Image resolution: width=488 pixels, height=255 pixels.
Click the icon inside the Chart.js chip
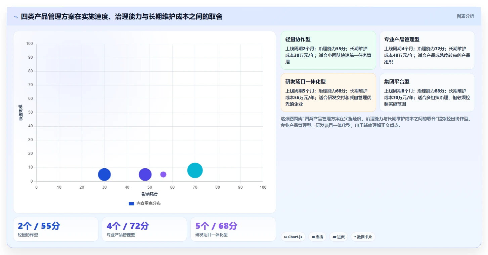click(285, 237)
